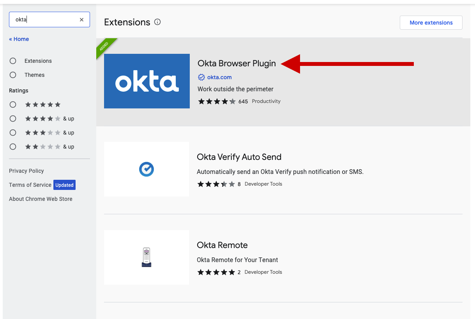This screenshot has width=475, height=319.
Task: Filter by four stars & up
Action: (x=13, y=119)
